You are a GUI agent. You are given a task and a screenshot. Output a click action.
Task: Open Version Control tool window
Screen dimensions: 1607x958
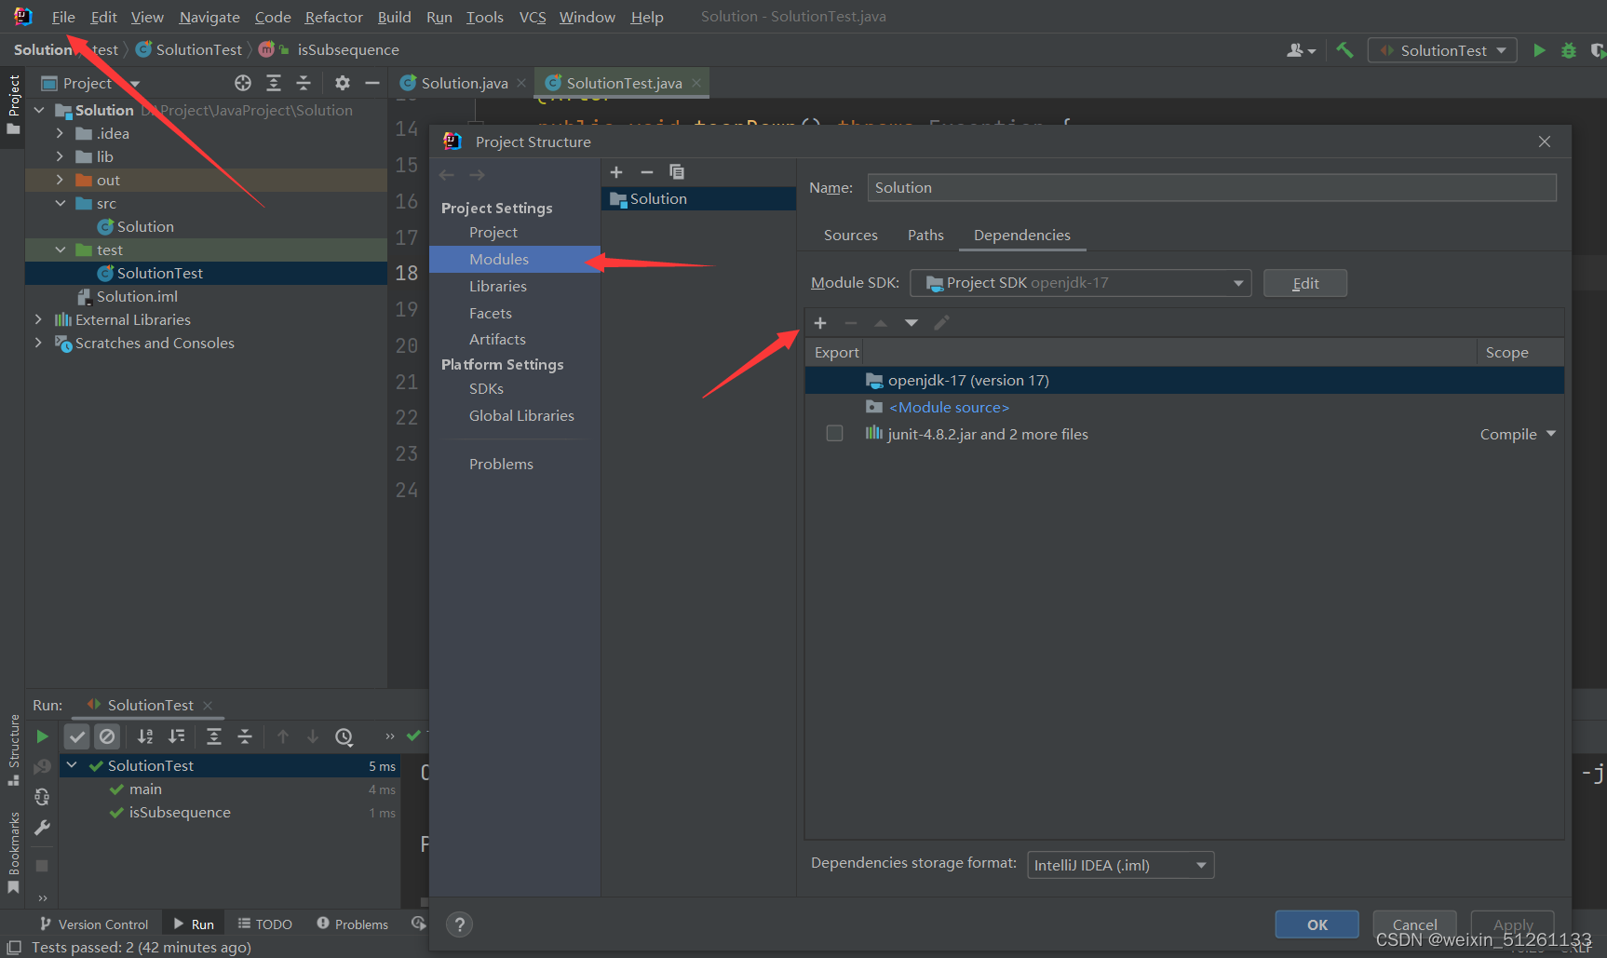[x=94, y=924]
